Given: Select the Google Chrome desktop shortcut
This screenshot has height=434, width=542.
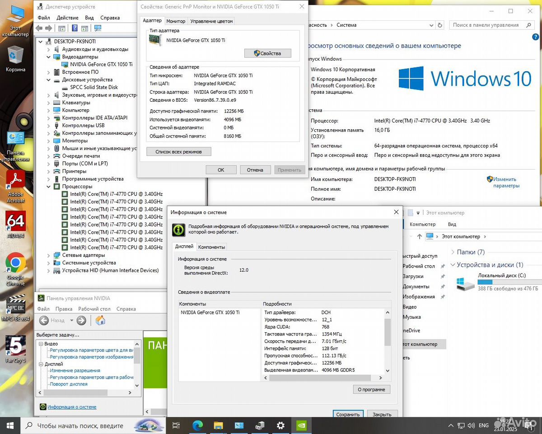Looking at the screenshot, I should (x=16, y=269).
